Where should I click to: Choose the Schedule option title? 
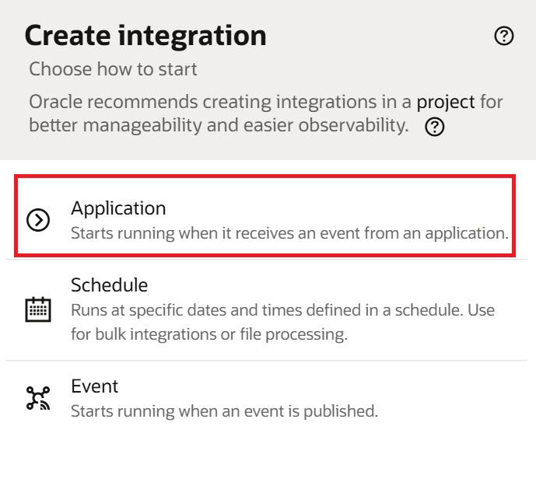pyautogui.click(x=109, y=285)
